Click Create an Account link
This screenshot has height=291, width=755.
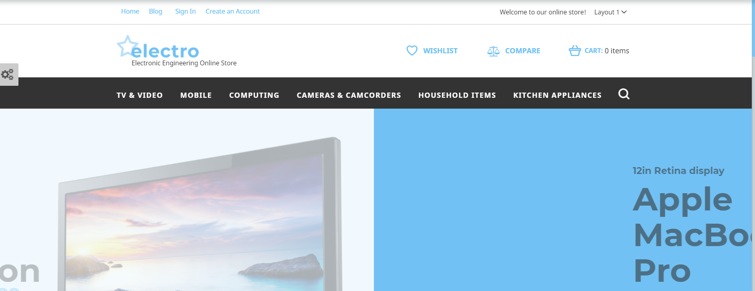tap(233, 11)
